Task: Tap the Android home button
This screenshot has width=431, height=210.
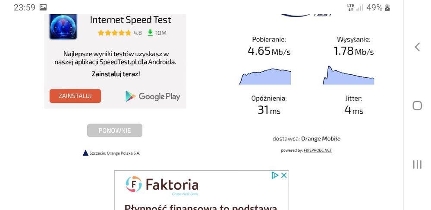Action: pyautogui.click(x=417, y=105)
